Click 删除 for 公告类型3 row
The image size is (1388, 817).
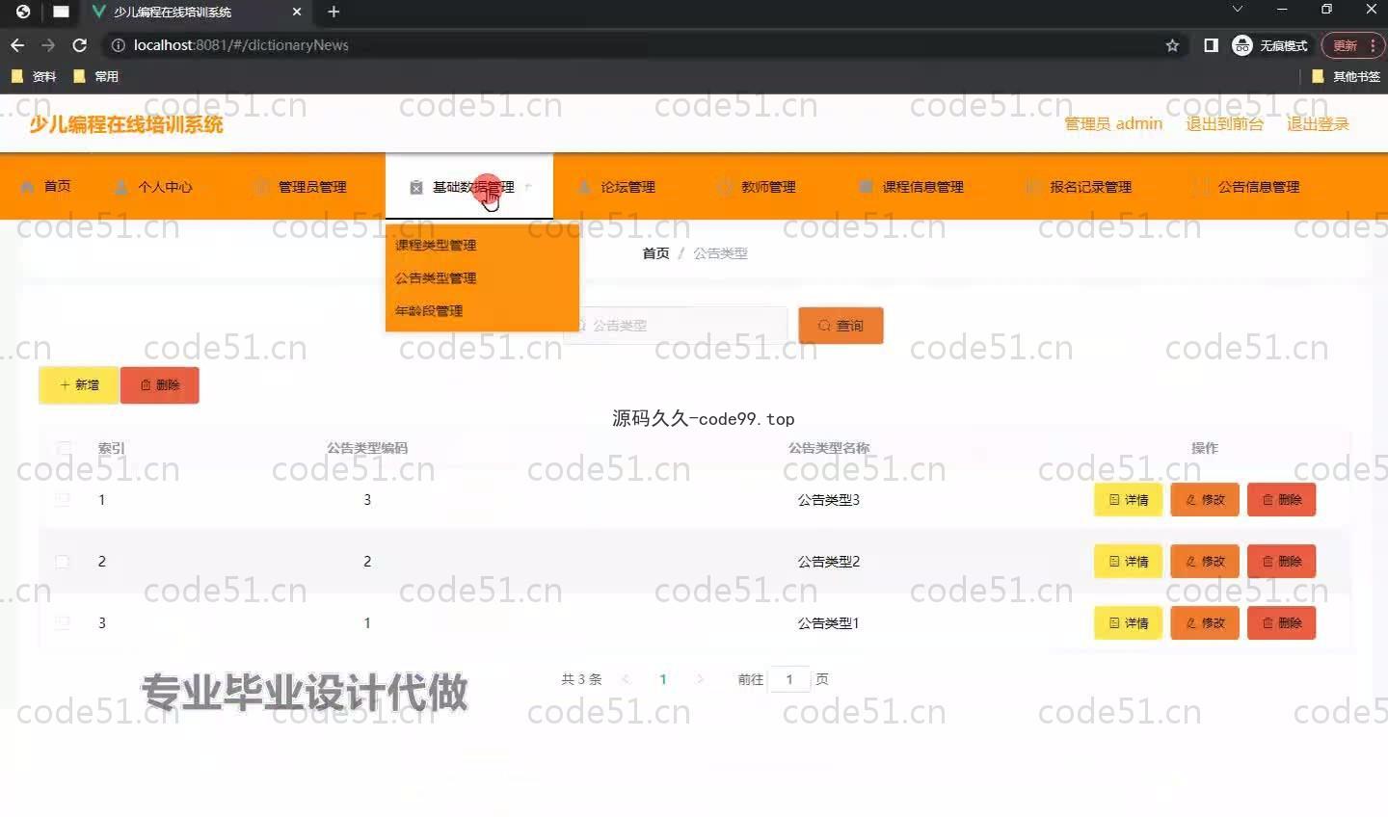[x=1282, y=499]
